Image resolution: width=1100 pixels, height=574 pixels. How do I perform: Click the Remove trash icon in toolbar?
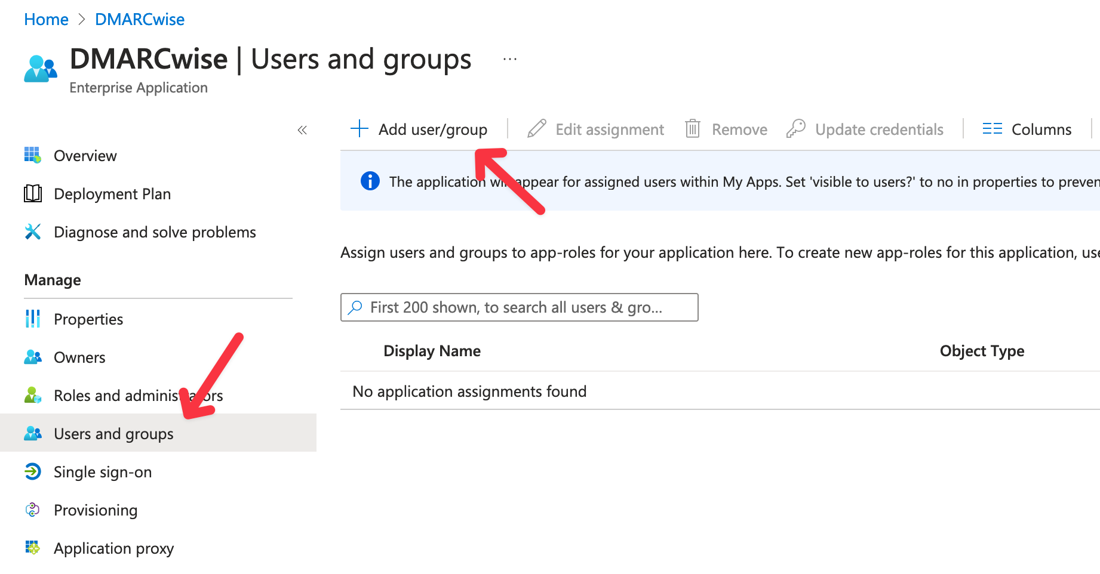693,129
